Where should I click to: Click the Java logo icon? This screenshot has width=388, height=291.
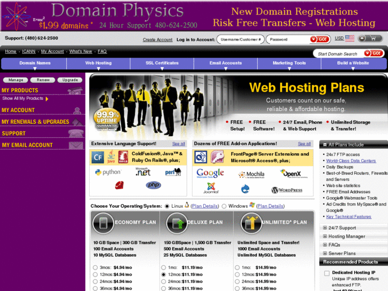(x=111, y=157)
